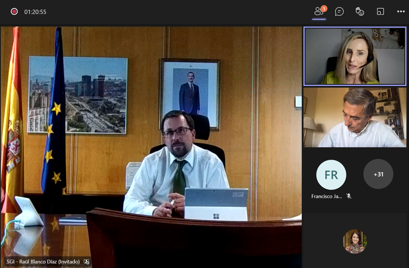The width and height of the screenshot is (409, 268).
Task: Show the +31 additional participants
Action: (x=378, y=174)
